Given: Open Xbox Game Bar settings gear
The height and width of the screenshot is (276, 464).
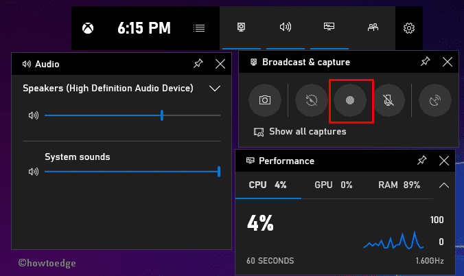Looking at the screenshot, I should [409, 28].
